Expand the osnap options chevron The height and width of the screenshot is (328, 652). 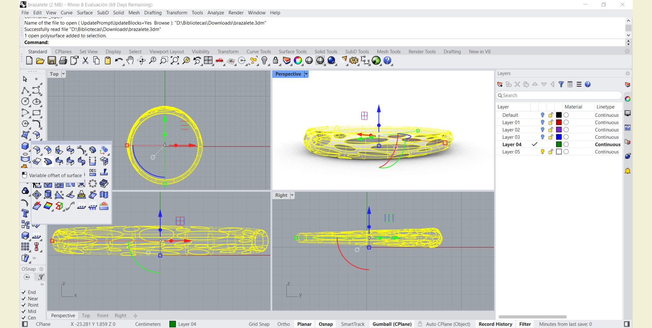click(42, 284)
